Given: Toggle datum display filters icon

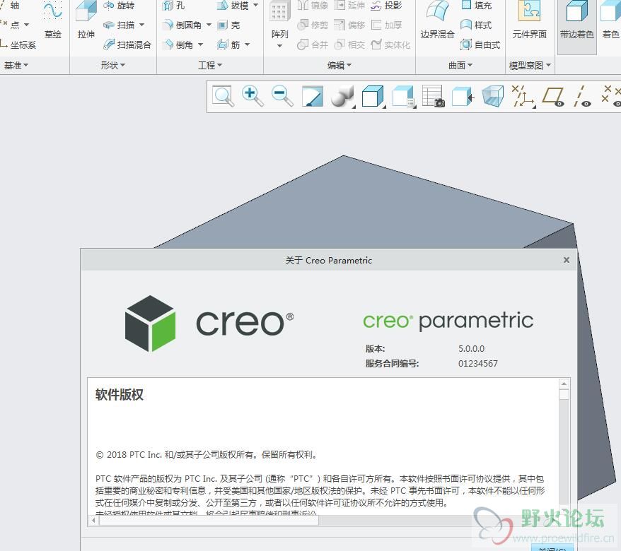Looking at the screenshot, I should pos(523,96).
